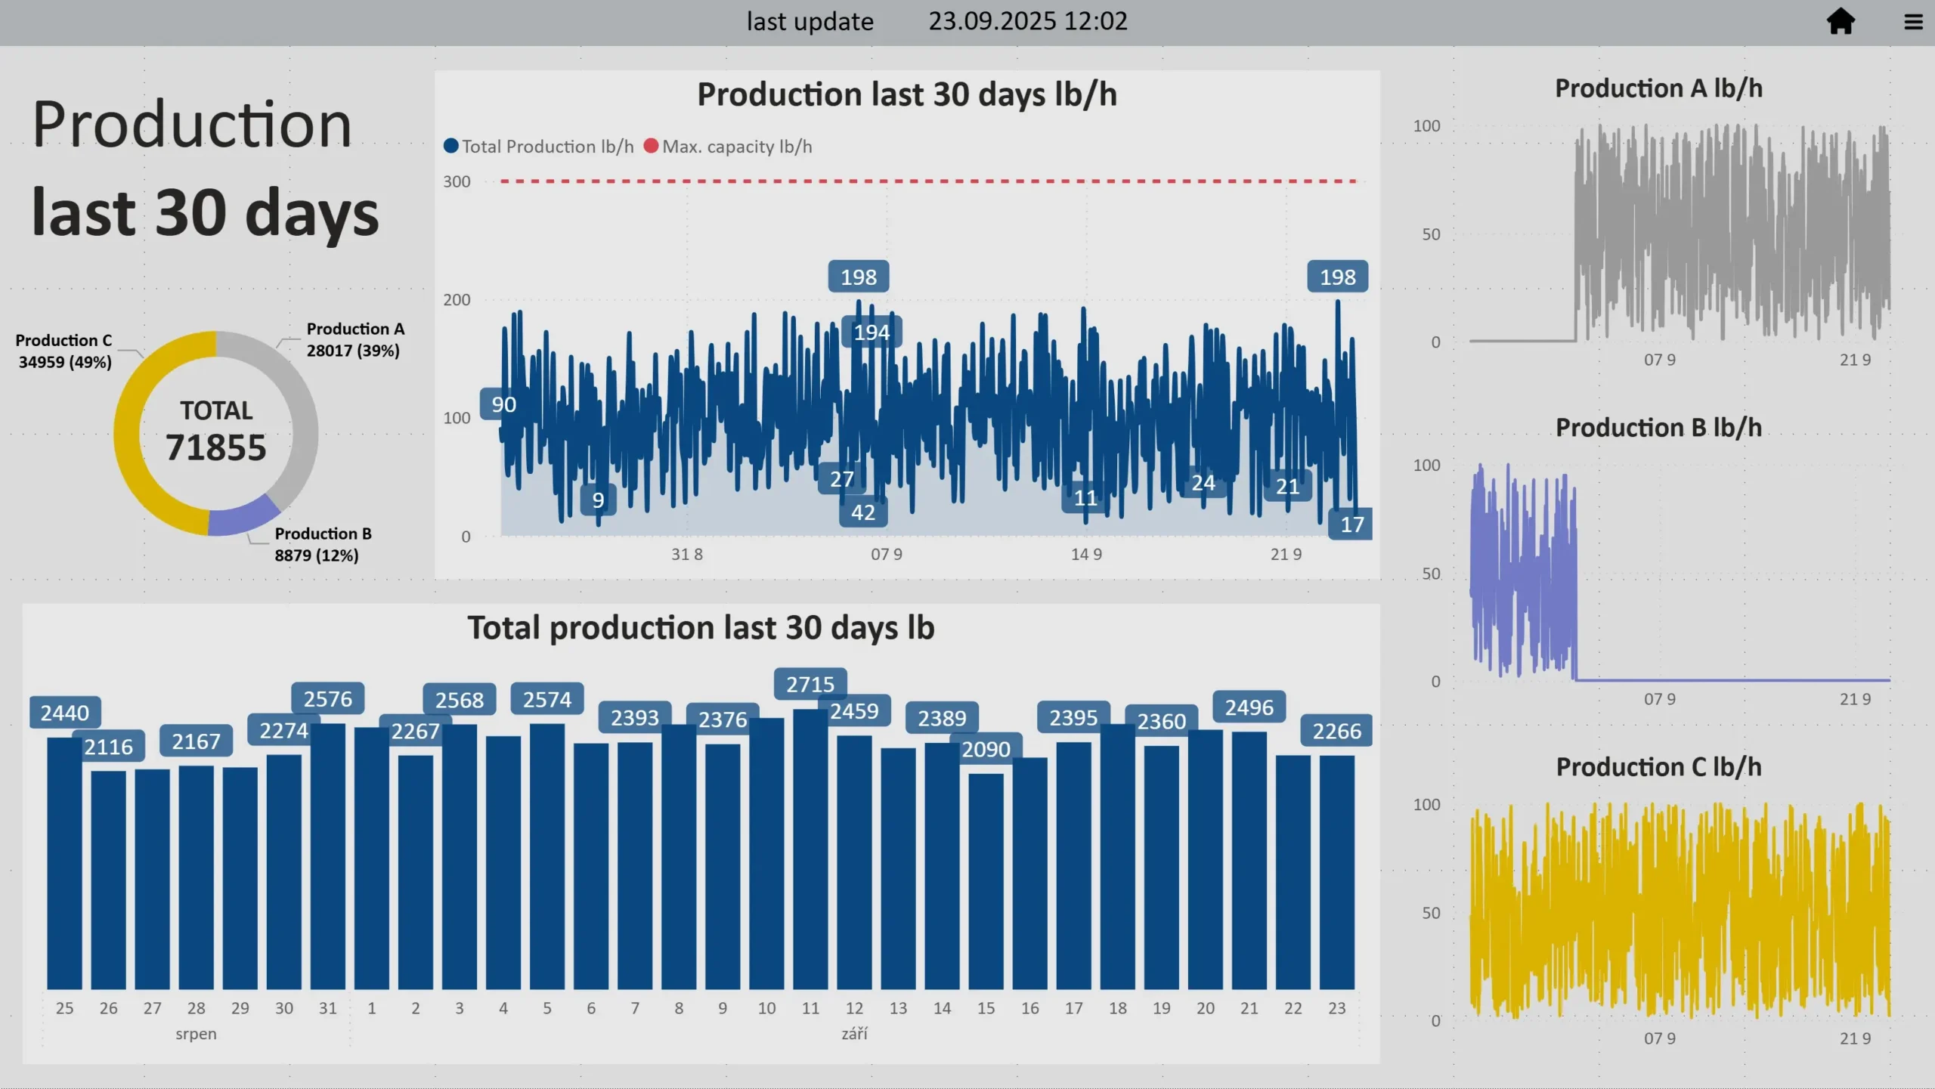Screen dimensions: 1935x1089
Task: Select the 2090 bar for day 15
Action: click(x=986, y=880)
